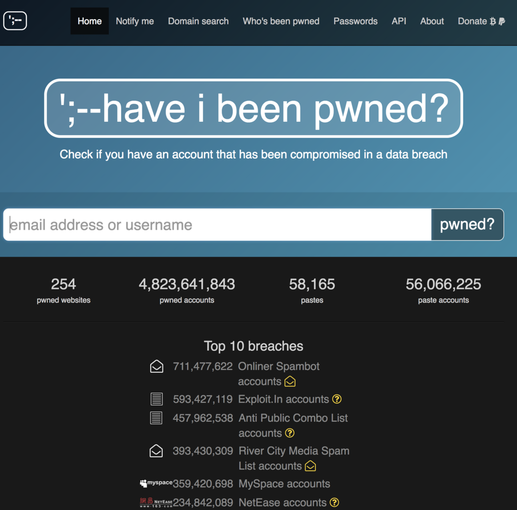Click white envelope icon beside Onliner Spambot
517x510 pixels.
[x=157, y=366]
